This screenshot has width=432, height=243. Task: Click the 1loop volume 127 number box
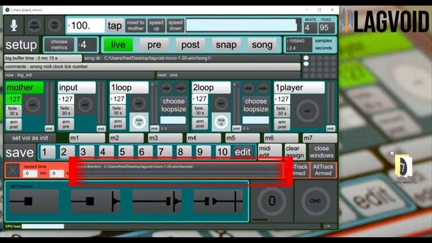click(x=117, y=99)
